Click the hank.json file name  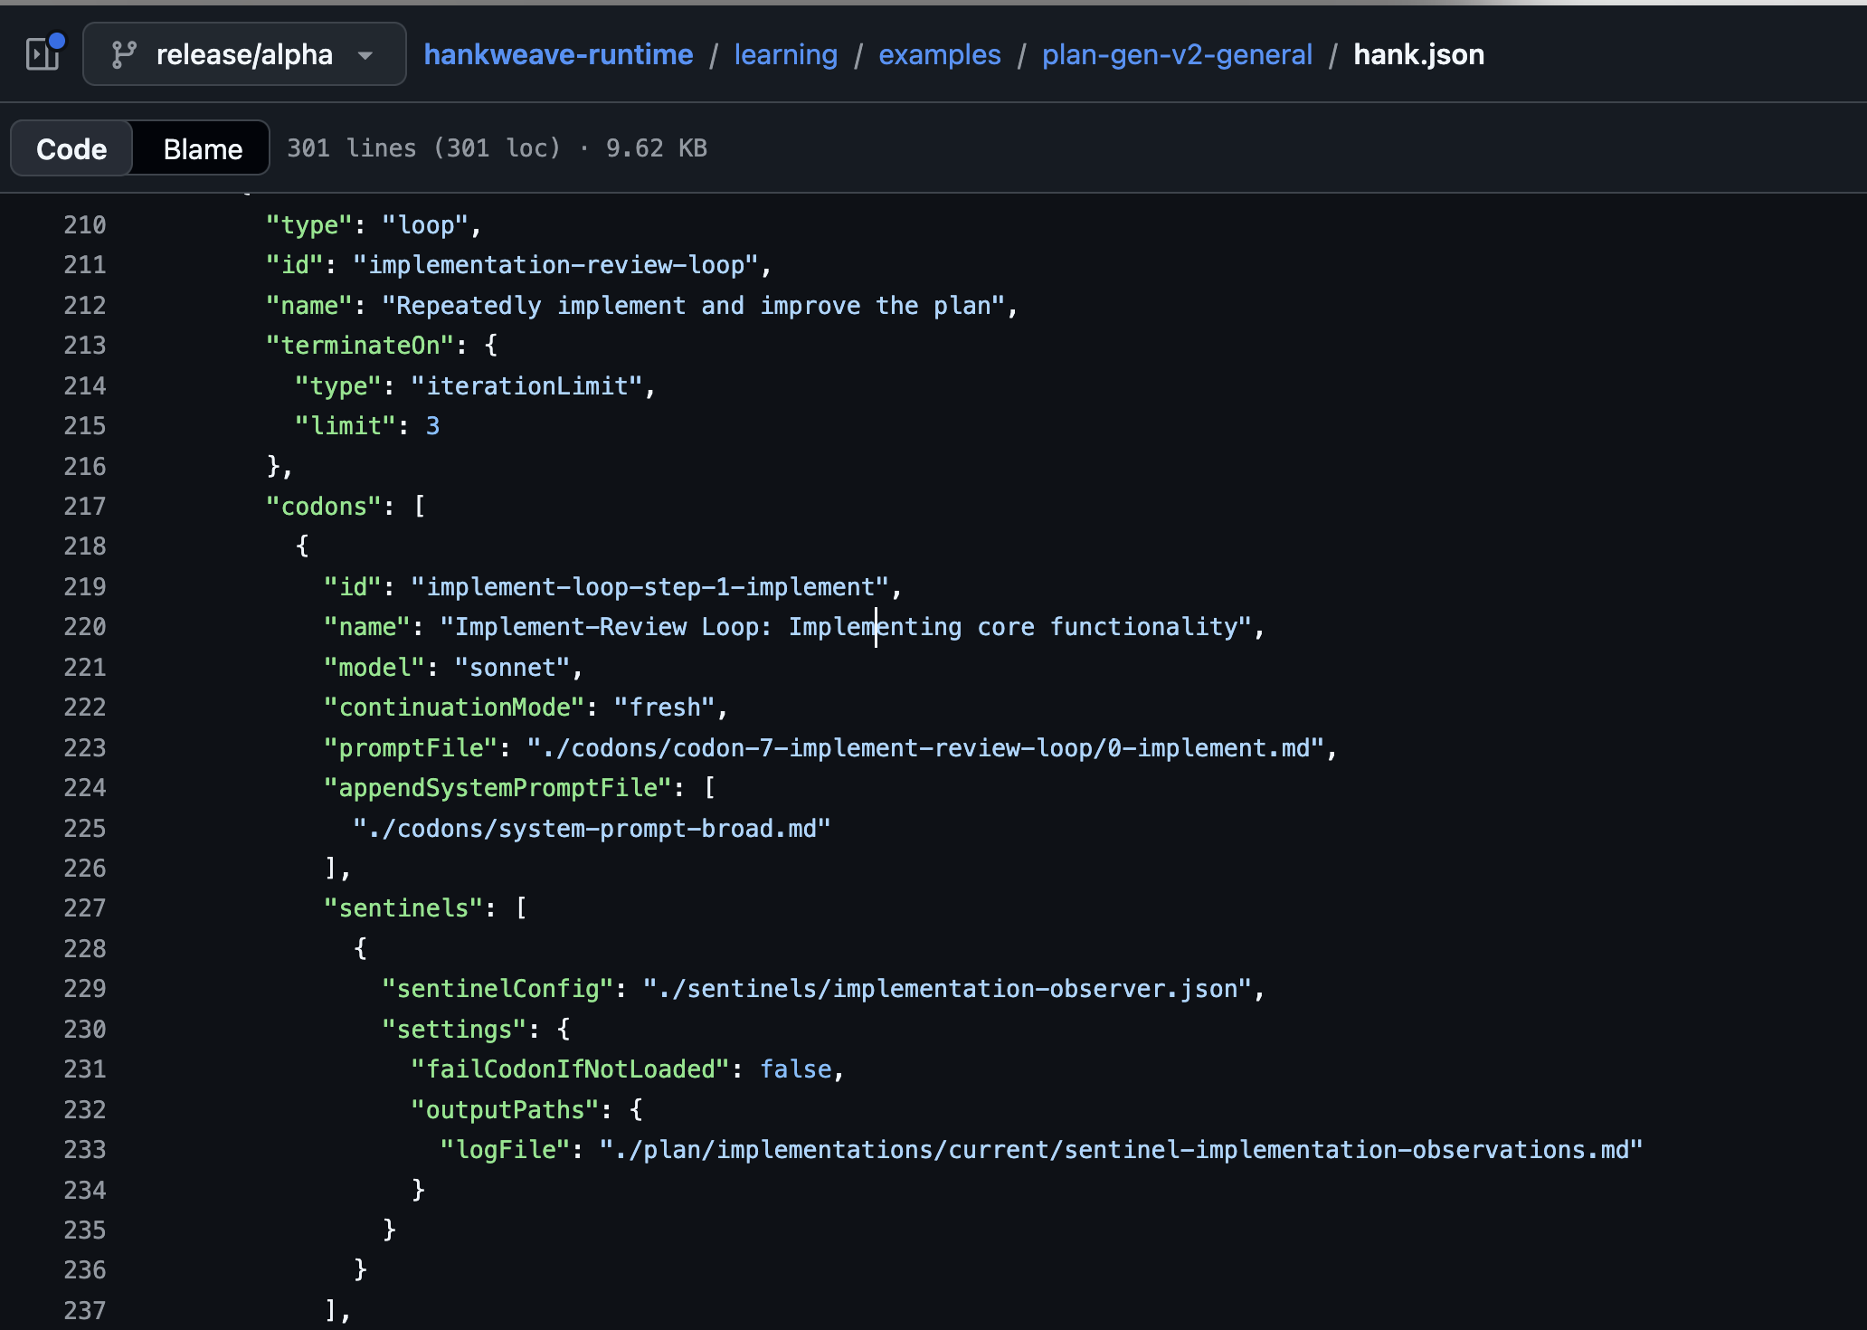point(1418,54)
